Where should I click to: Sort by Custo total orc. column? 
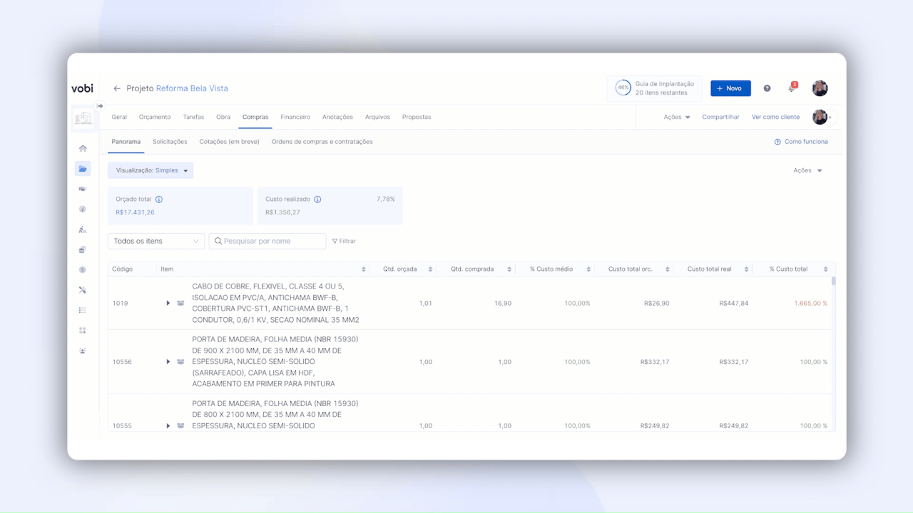tap(668, 269)
